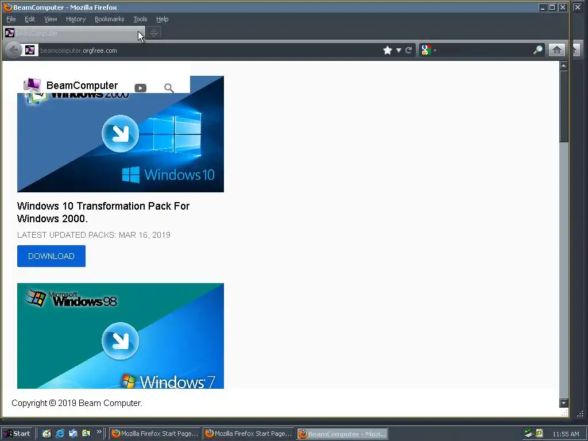
Task: Open the History menu
Action: 76,19
